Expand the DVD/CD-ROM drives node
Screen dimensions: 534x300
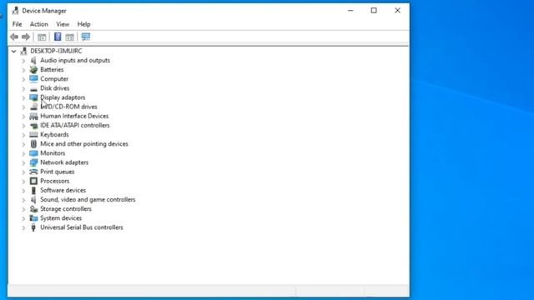[x=23, y=107]
